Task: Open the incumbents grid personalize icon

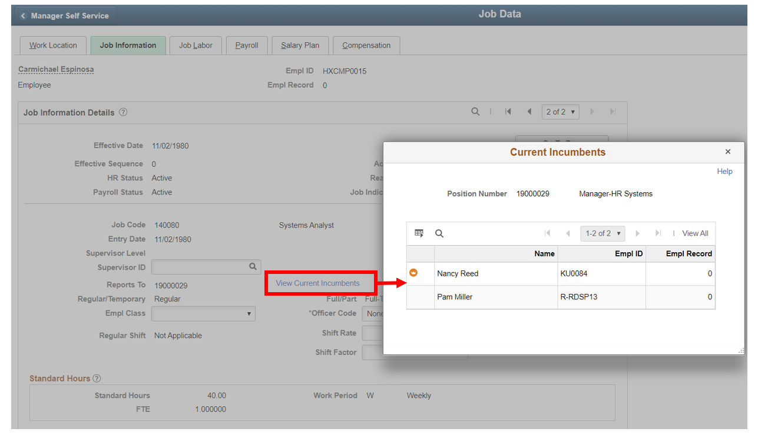Action: (419, 233)
